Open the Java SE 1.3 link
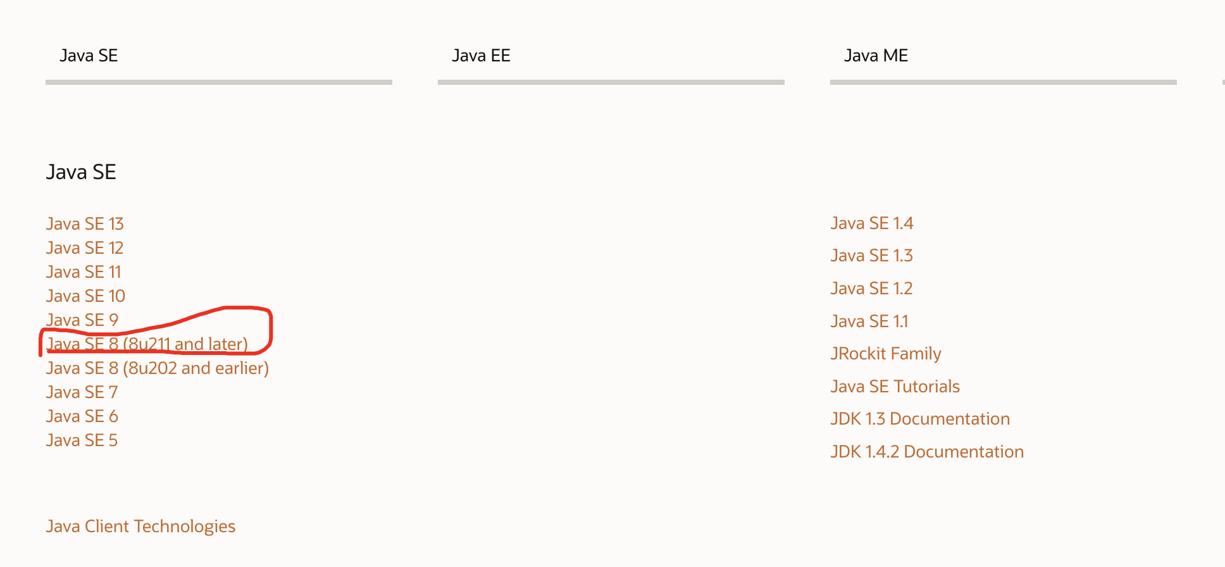 [872, 256]
